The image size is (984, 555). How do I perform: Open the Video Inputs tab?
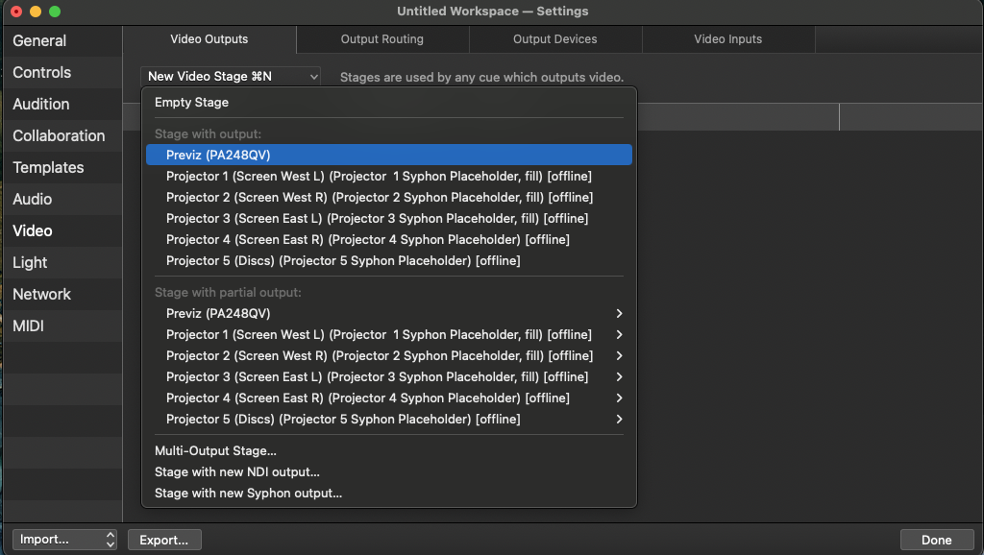point(727,39)
